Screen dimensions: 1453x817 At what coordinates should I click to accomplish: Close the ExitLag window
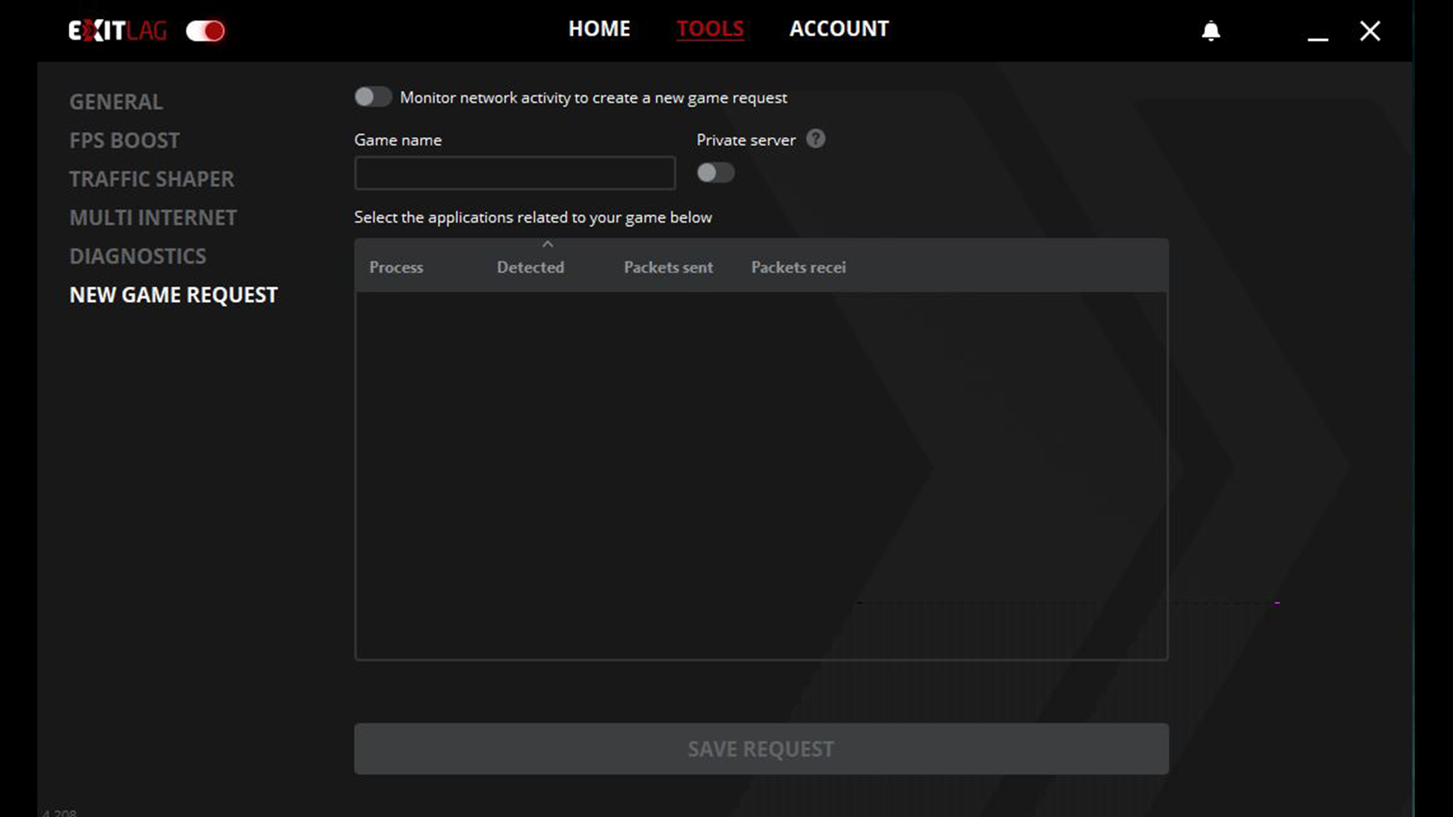tap(1369, 32)
